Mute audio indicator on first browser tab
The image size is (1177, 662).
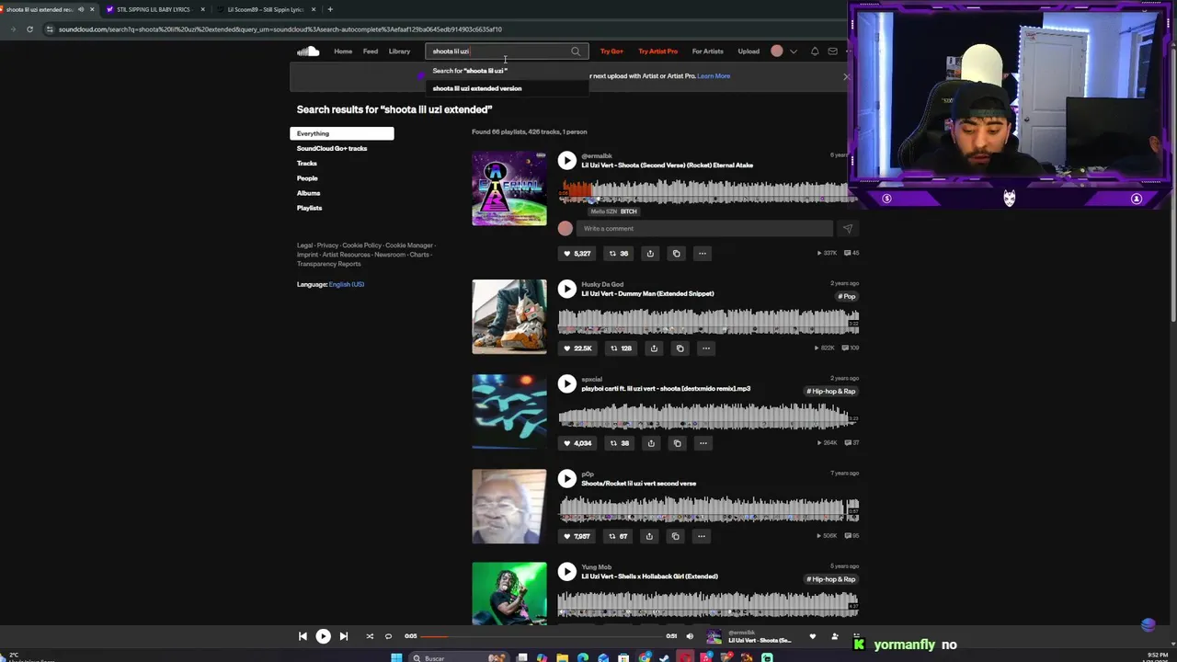coord(81,9)
